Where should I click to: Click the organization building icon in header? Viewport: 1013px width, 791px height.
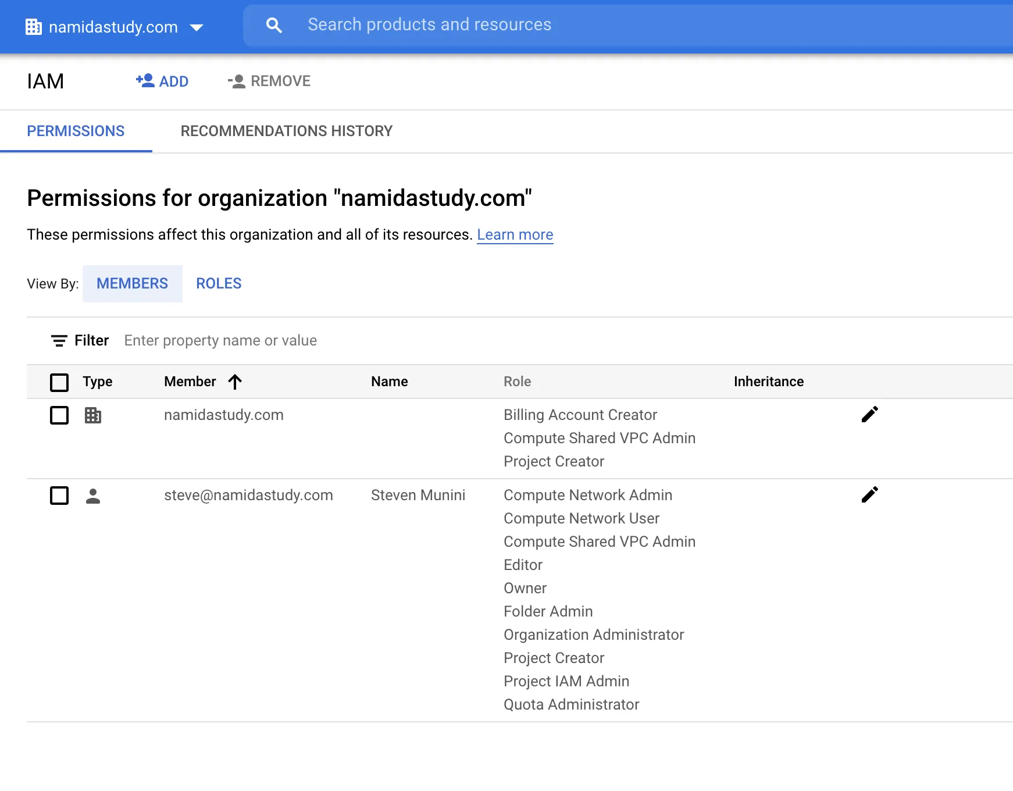point(34,27)
